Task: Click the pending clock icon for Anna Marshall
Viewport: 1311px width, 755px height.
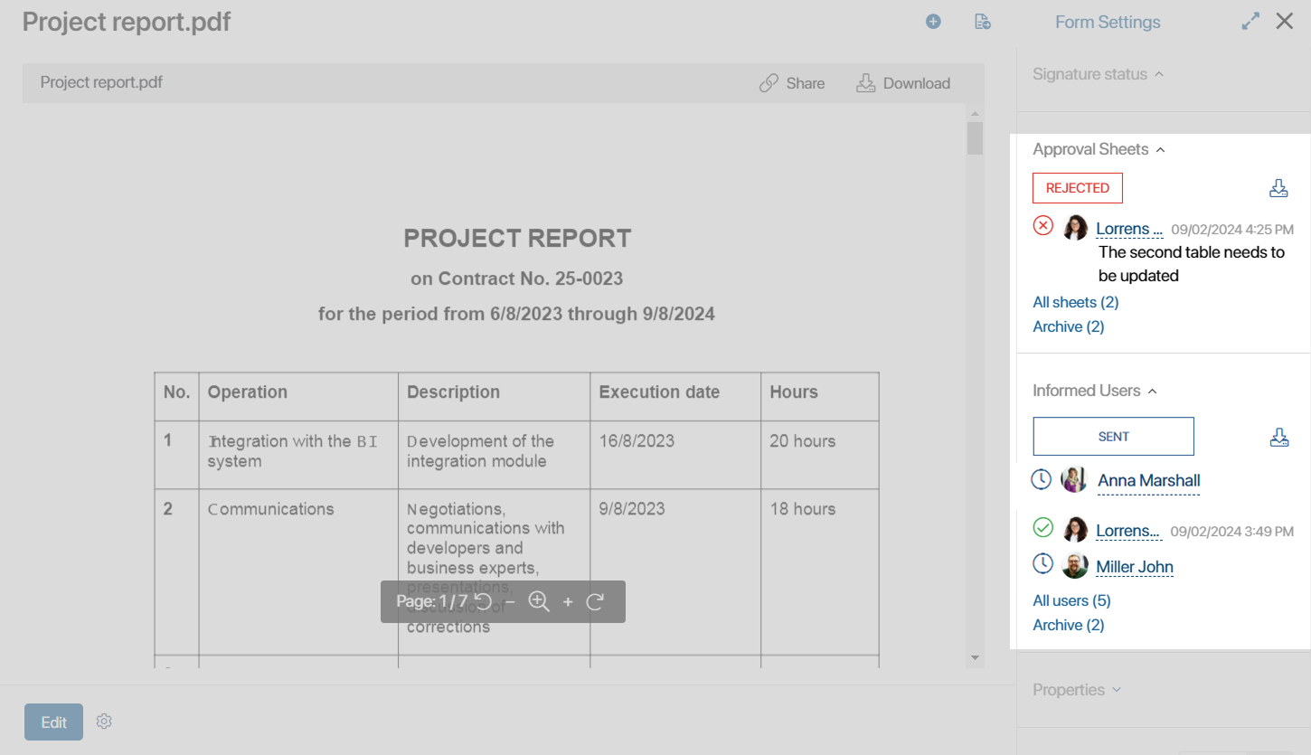Action: pyautogui.click(x=1042, y=479)
